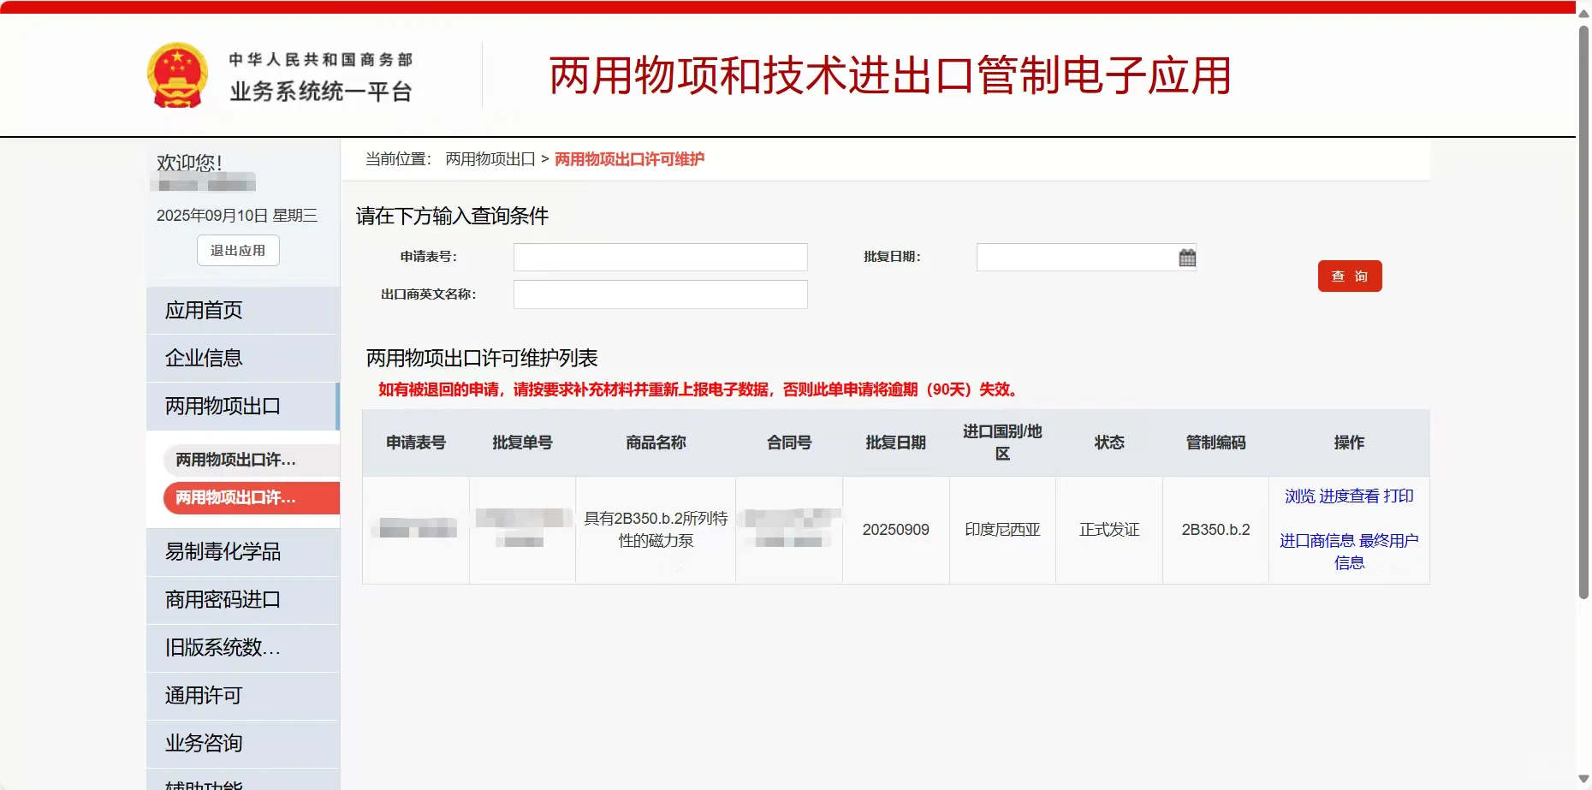Click the 查询 button
Viewport: 1592px width, 790px height.
coord(1349,276)
